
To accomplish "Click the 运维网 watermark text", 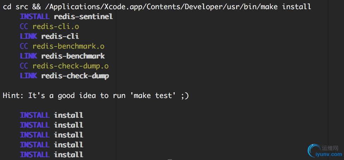I will [x=330, y=148].
